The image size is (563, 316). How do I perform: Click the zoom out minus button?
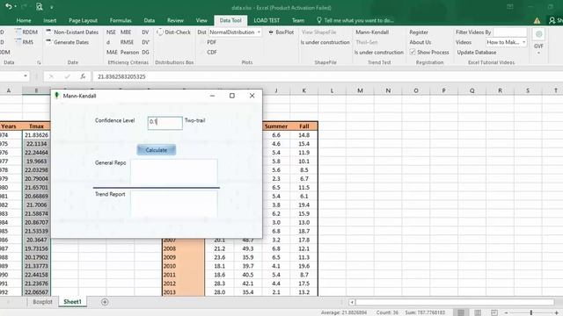point(506,312)
